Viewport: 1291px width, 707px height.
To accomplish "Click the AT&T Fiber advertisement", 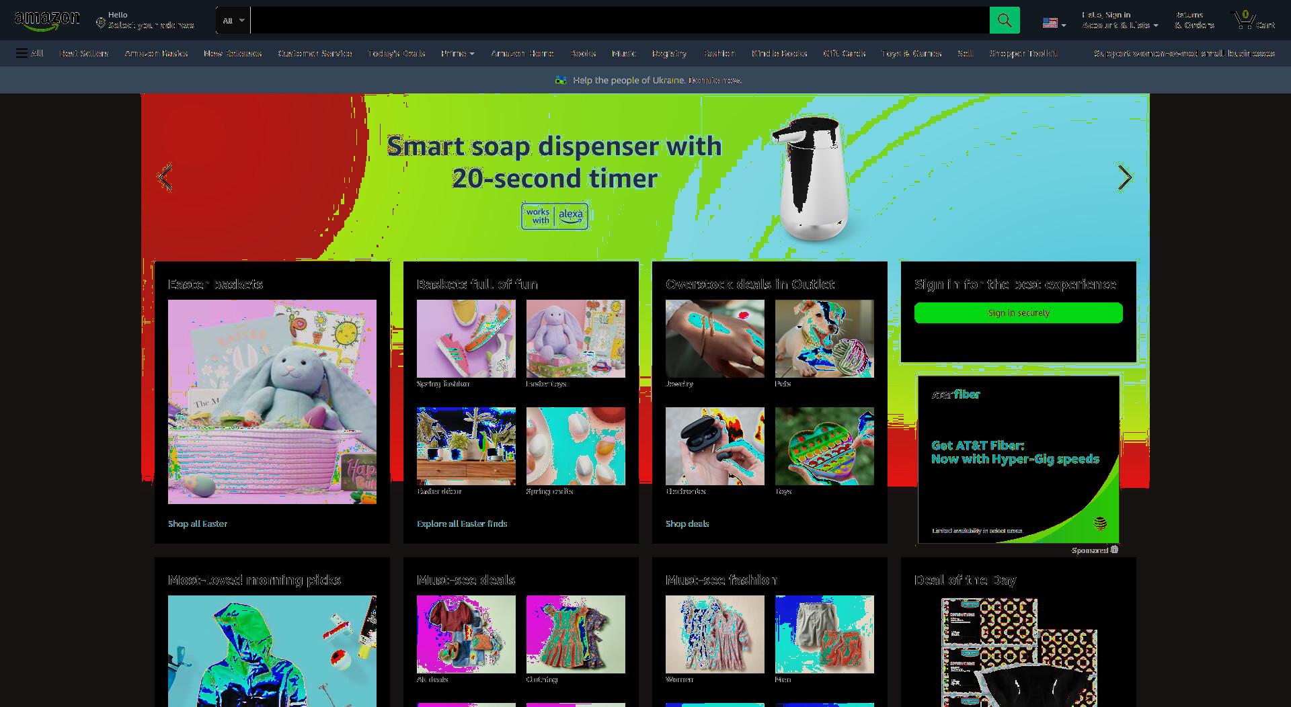I will [x=1019, y=459].
